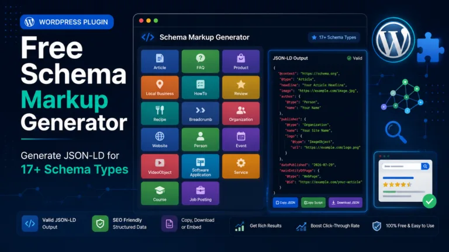Click the Copy, Download or Embed document icon
The width and height of the screenshot is (449, 252).
tap(169, 223)
